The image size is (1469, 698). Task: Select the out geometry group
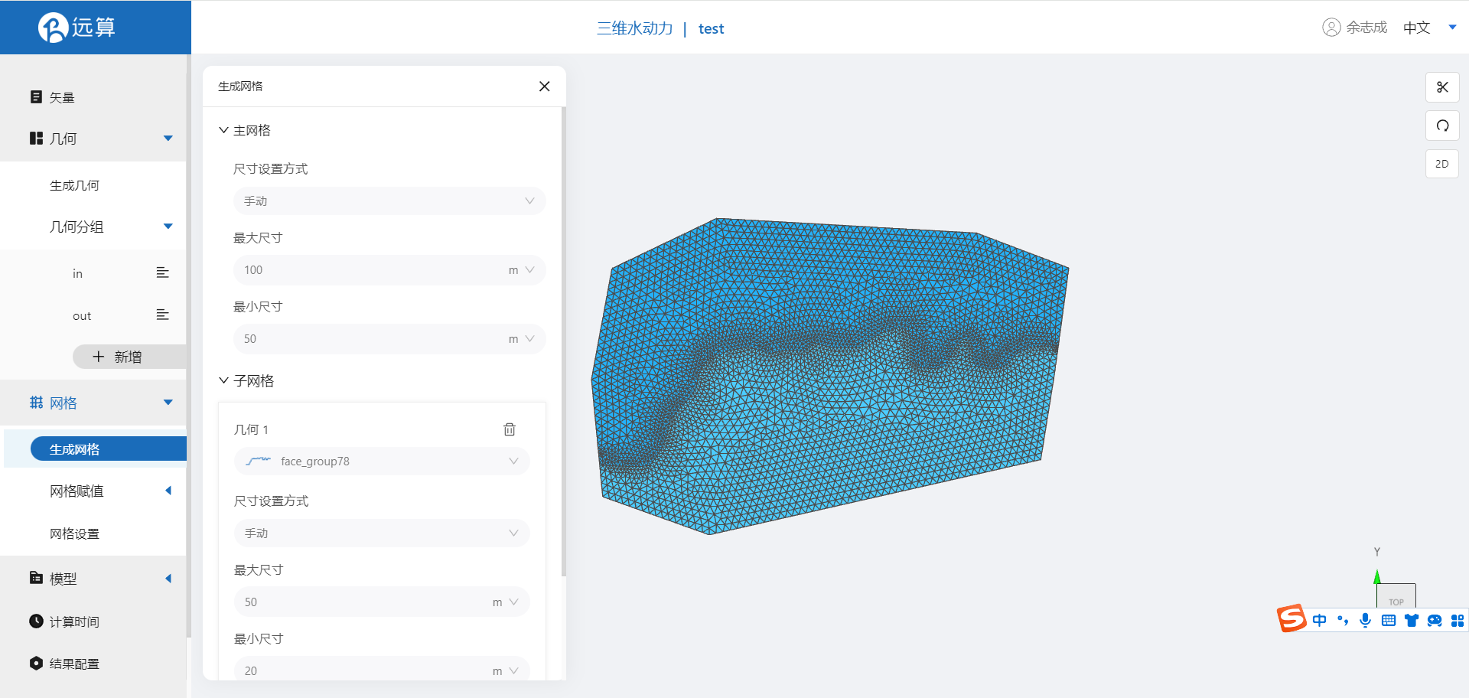point(82,315)
